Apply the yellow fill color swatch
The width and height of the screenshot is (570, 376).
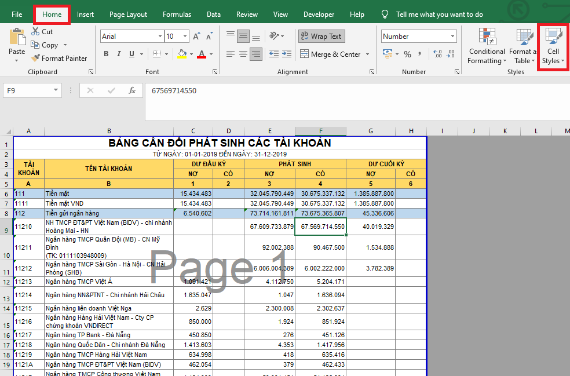tap(182, 54)
